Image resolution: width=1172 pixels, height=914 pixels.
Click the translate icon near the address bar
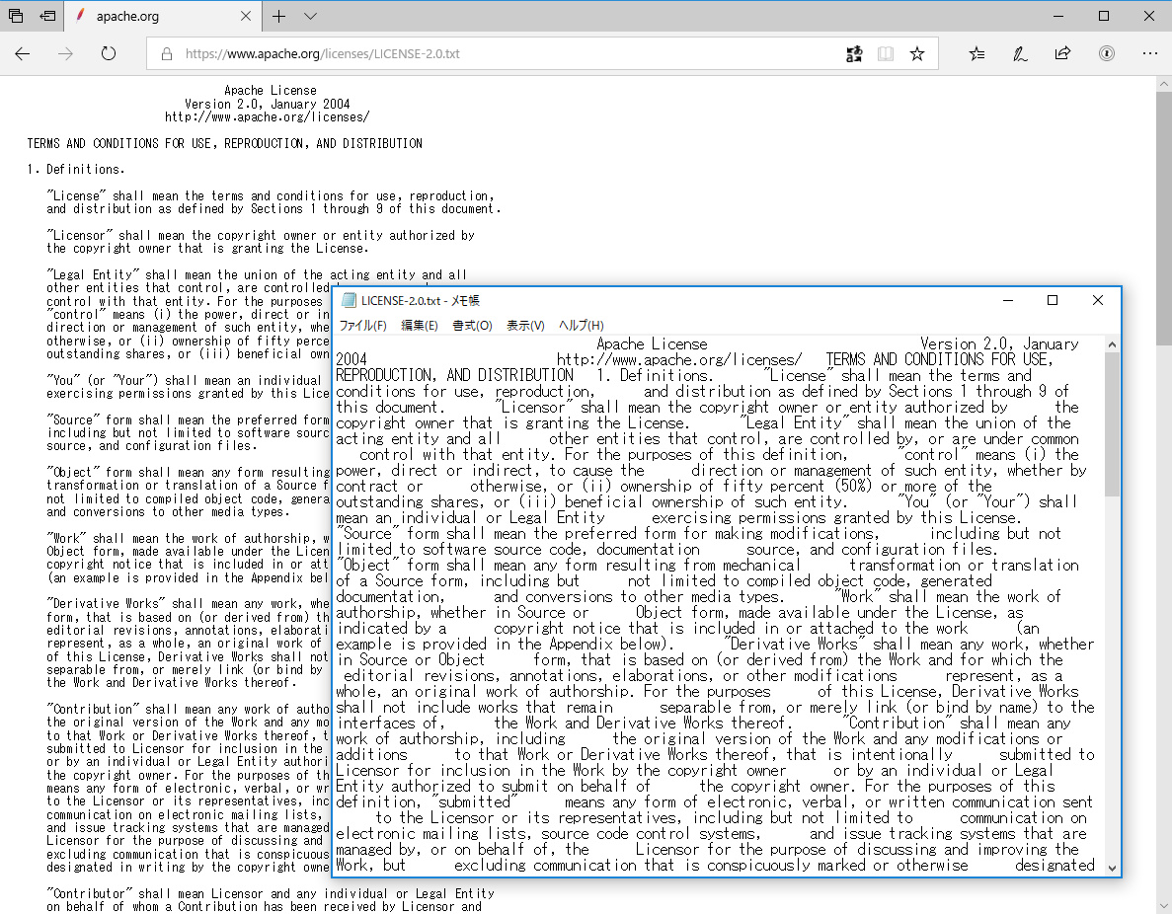pos(854,54)
